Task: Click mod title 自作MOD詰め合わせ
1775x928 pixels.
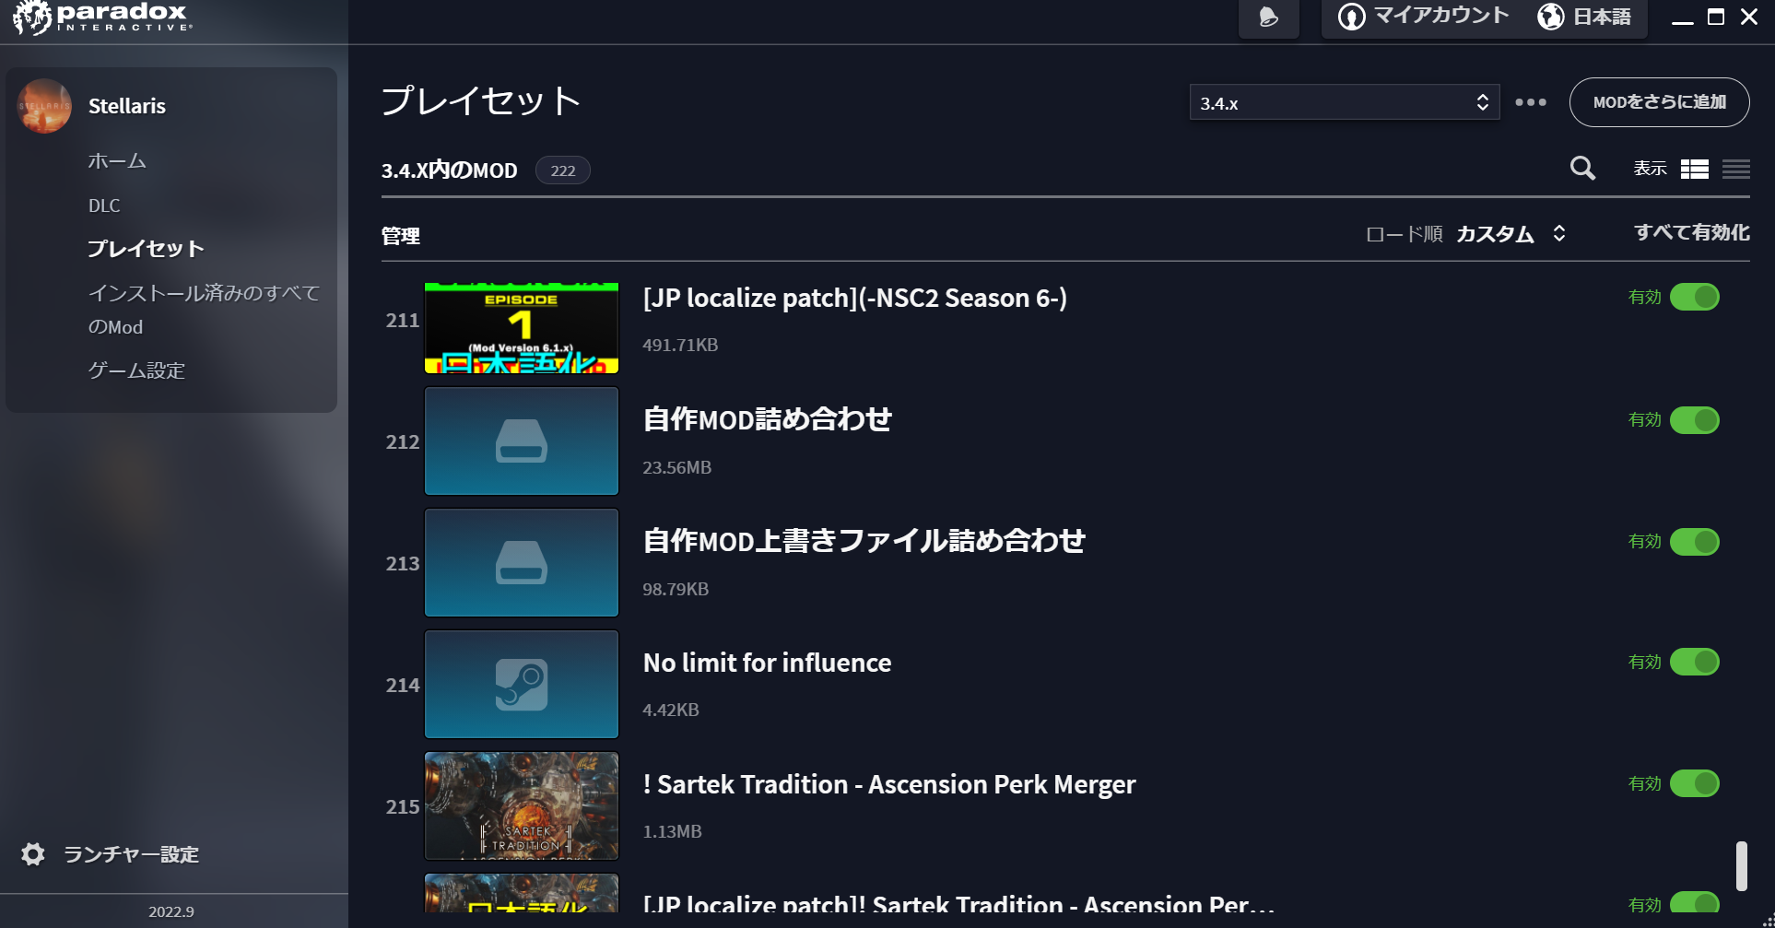Action: pos(767,419)
